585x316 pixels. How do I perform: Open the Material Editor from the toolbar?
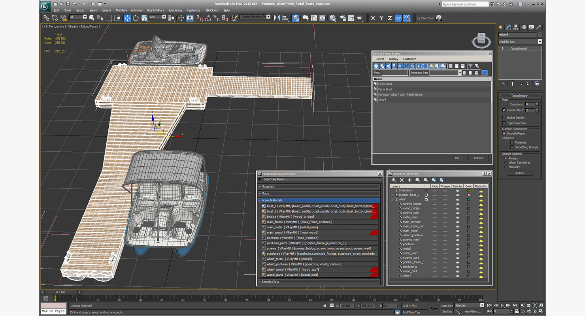333,18
